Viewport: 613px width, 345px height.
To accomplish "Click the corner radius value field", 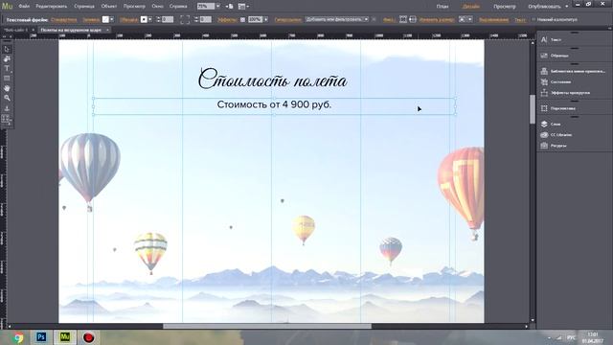I will (x=206, y=19).
